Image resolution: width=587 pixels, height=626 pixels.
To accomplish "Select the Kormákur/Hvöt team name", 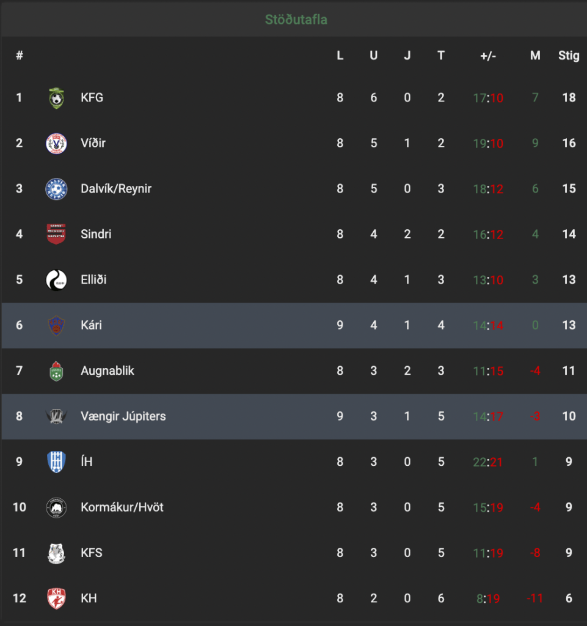I will (x=122, y=507).
